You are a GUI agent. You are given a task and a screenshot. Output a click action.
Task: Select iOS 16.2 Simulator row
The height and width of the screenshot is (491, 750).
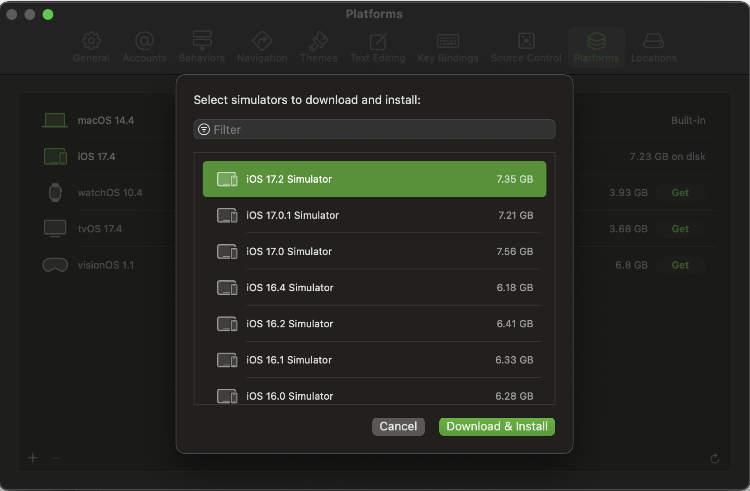point(375,324)
